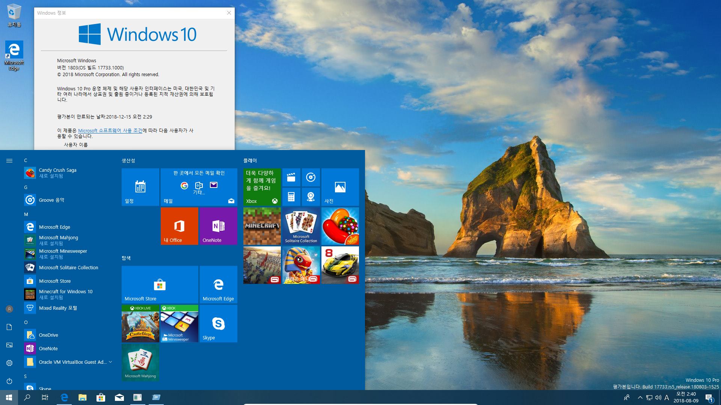Click the 생산성 tile group header
Screen dimensions: 721x405
128,160
